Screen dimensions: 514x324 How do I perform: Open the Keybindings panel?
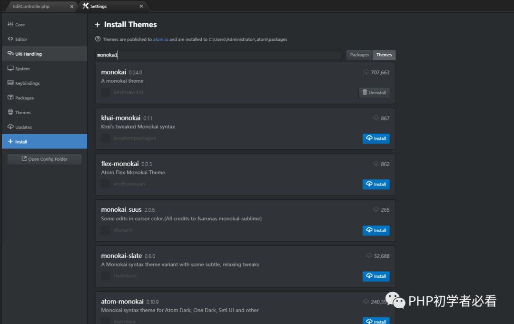tap(27, 84)
